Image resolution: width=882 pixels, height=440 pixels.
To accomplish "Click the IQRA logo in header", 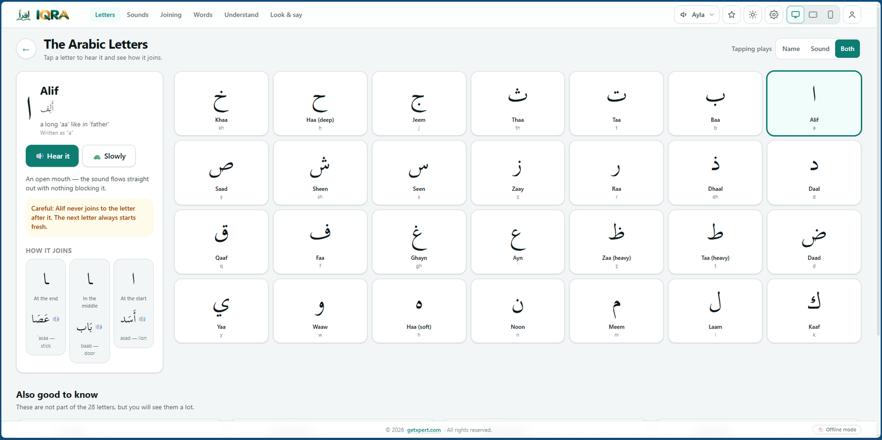I will pyautogui.click(x=43, y=15).
